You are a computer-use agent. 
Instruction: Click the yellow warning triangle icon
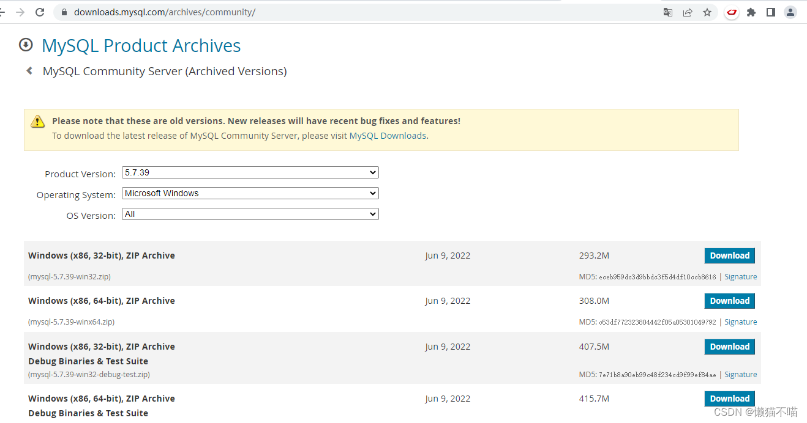pyautogui.click(x=38, y=121)
